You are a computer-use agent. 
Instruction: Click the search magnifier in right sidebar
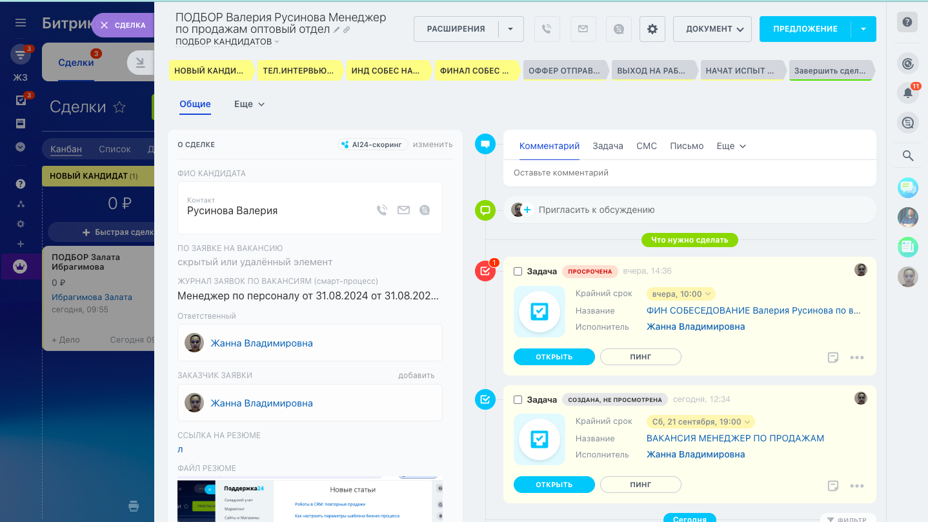(x=907, y=156)
